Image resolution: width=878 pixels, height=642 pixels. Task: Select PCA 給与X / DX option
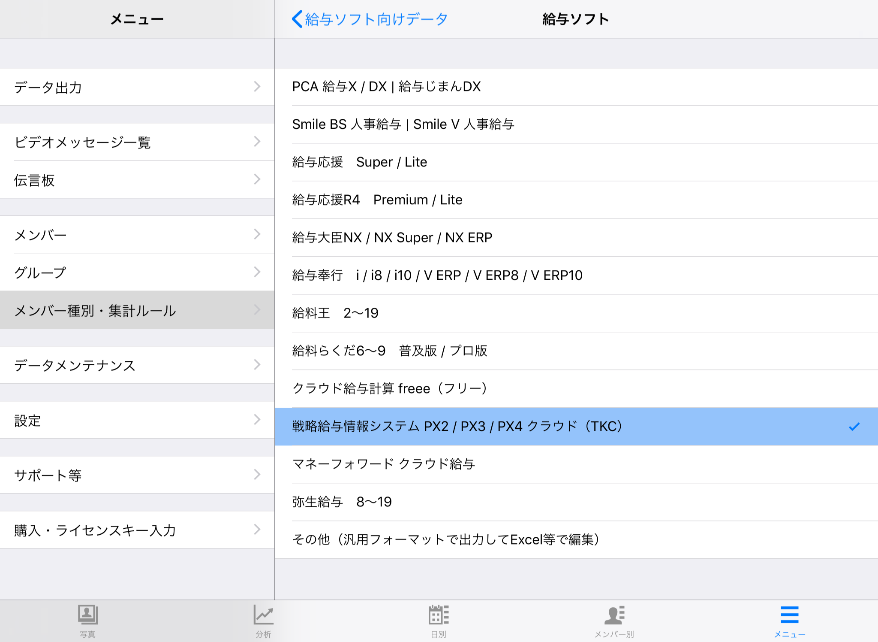[x=576, y=87]
